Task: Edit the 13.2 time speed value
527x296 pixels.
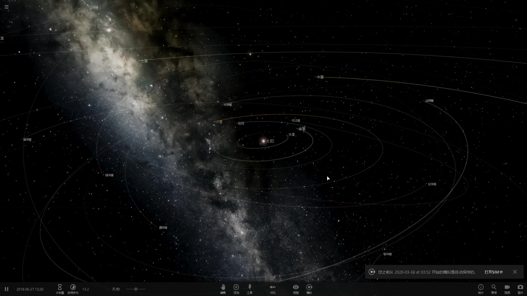Action: 86,289
